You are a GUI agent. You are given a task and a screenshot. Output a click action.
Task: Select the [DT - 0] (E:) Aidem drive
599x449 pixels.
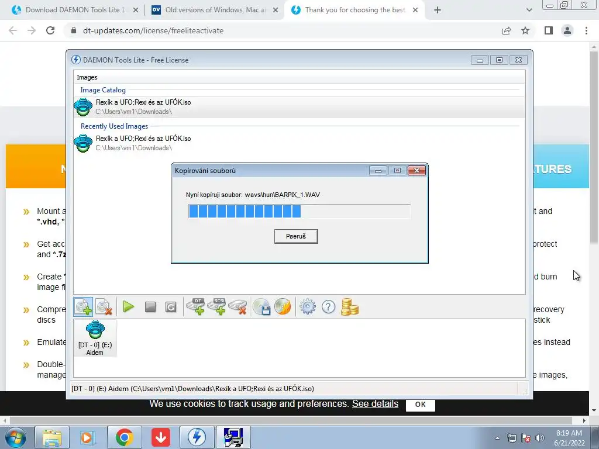coord(95,339)
